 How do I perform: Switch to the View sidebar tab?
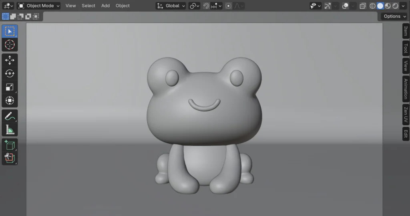coord(406,66)
